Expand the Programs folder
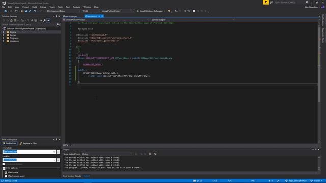This screenshot has width=326, height=183. (x=4, y=38)
